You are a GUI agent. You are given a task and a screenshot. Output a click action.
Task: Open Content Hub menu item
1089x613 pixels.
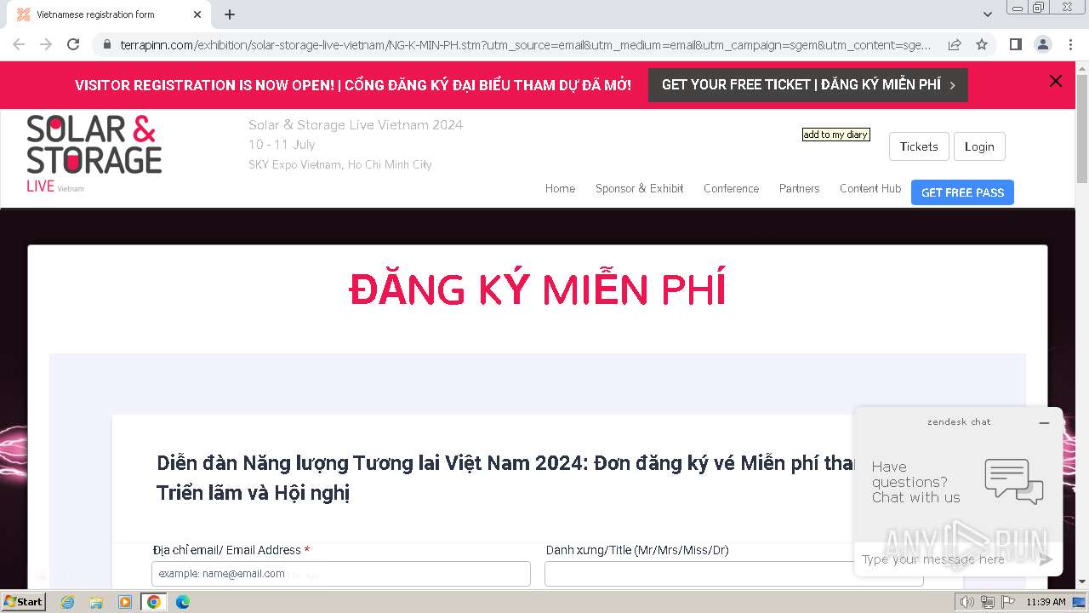pos(870,188)
